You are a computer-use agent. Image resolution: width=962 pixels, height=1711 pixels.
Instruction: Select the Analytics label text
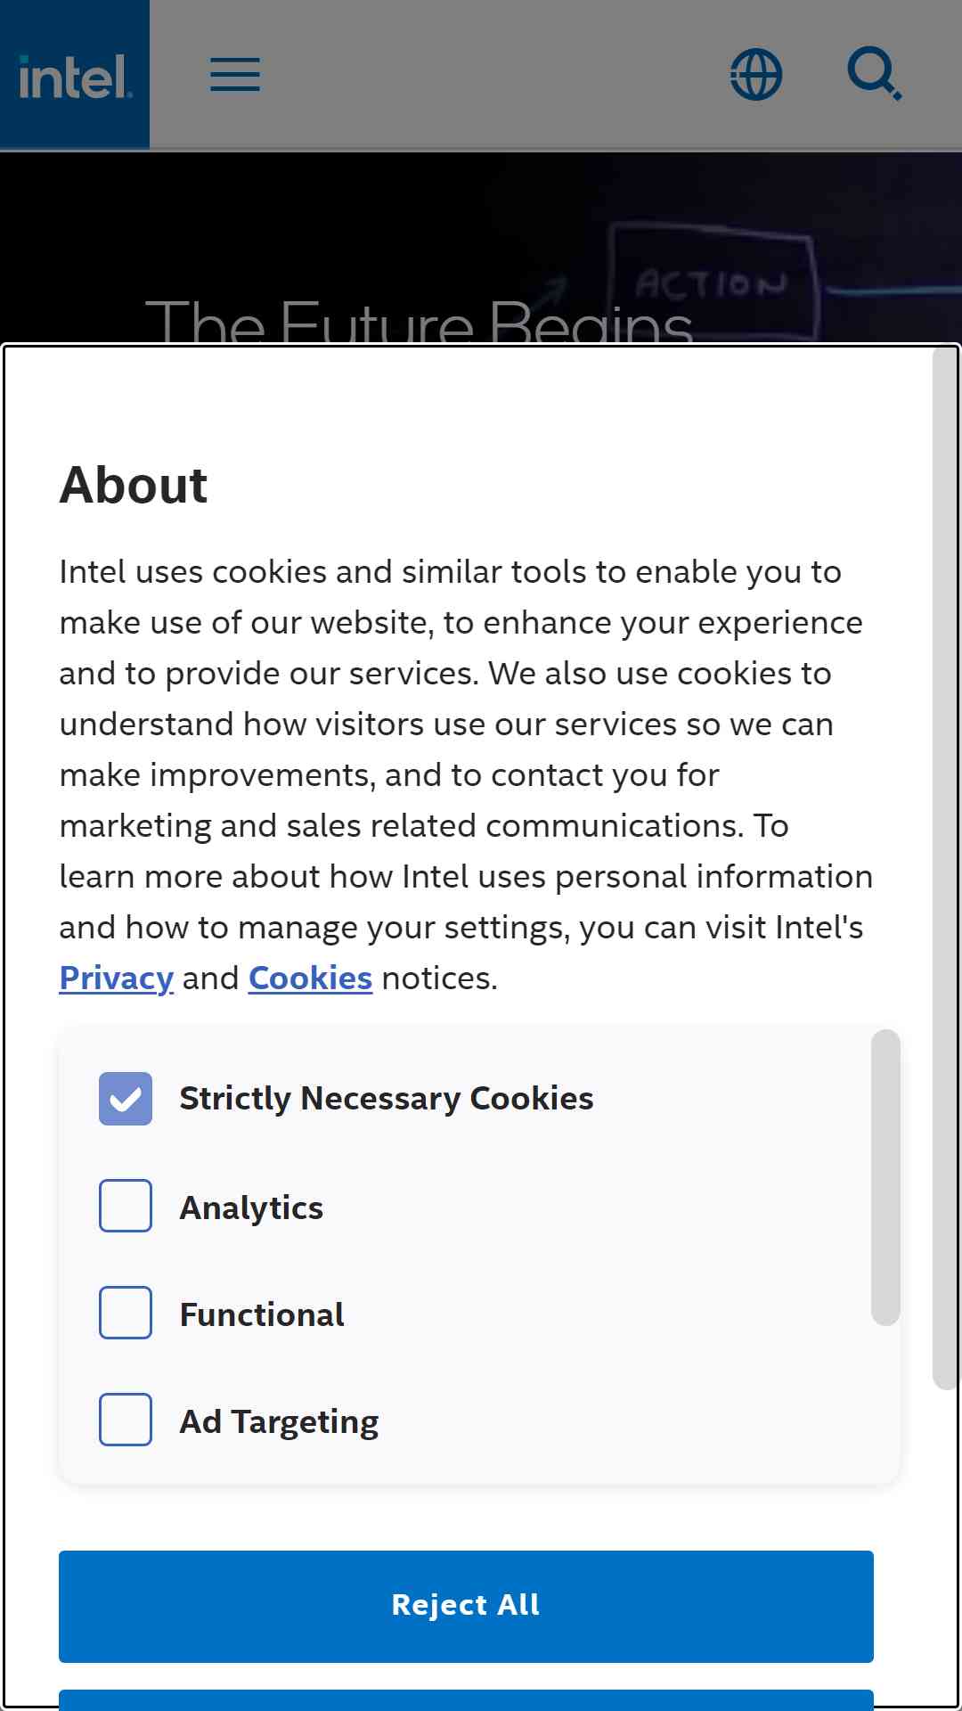point(252,1208)
